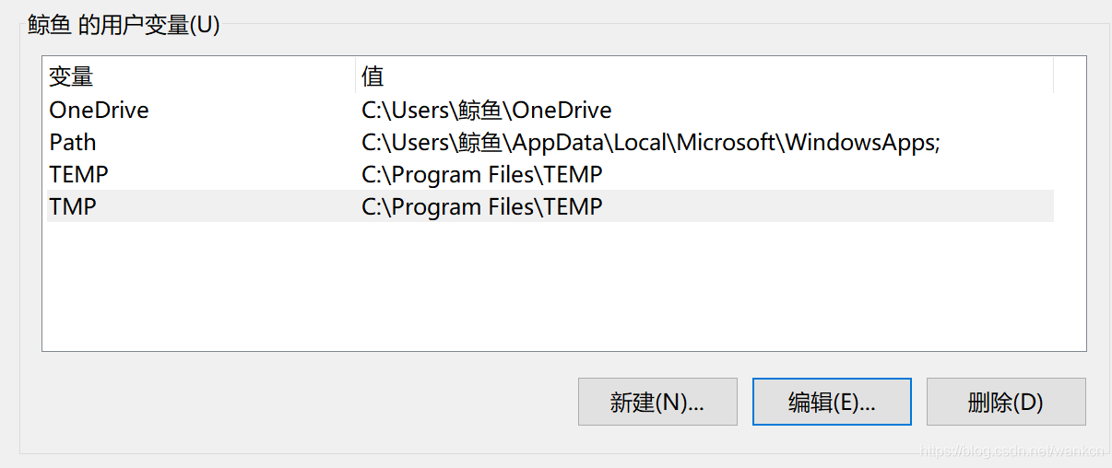The image size is (1112, 468).
Task: Click the 鲸鱼 的用户变量(U) group label
Action: coord(124,25)
